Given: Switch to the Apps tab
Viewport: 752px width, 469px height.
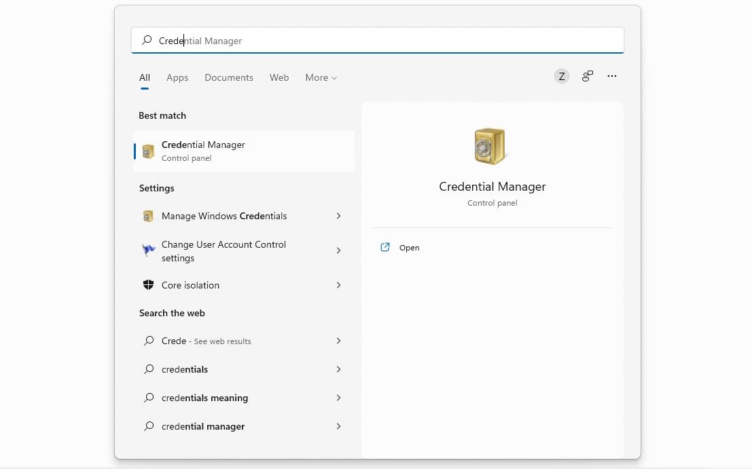Looking at the screenshot, I should 177,77.
